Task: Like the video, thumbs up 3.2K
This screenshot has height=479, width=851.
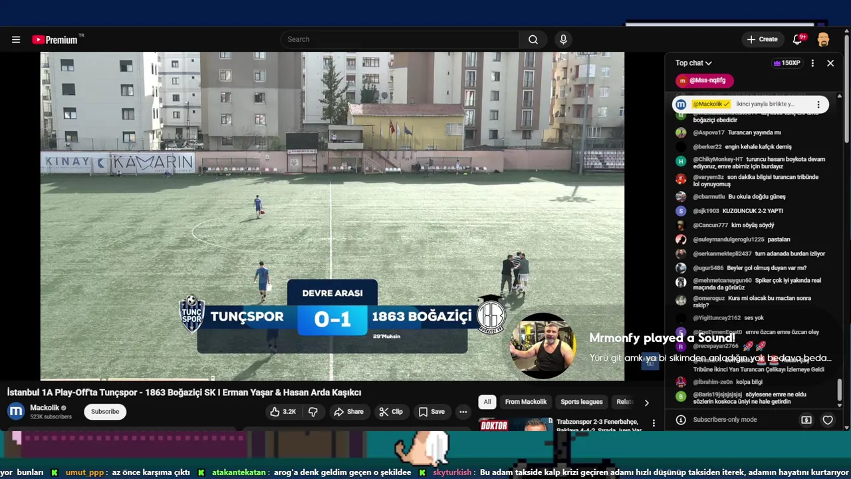Action: click(283, 412)
